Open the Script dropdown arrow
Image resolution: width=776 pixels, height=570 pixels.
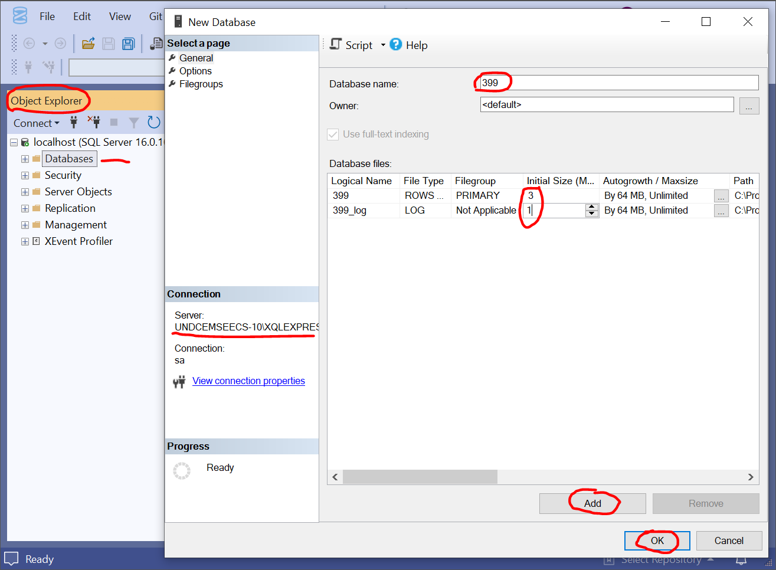[383, 45]
